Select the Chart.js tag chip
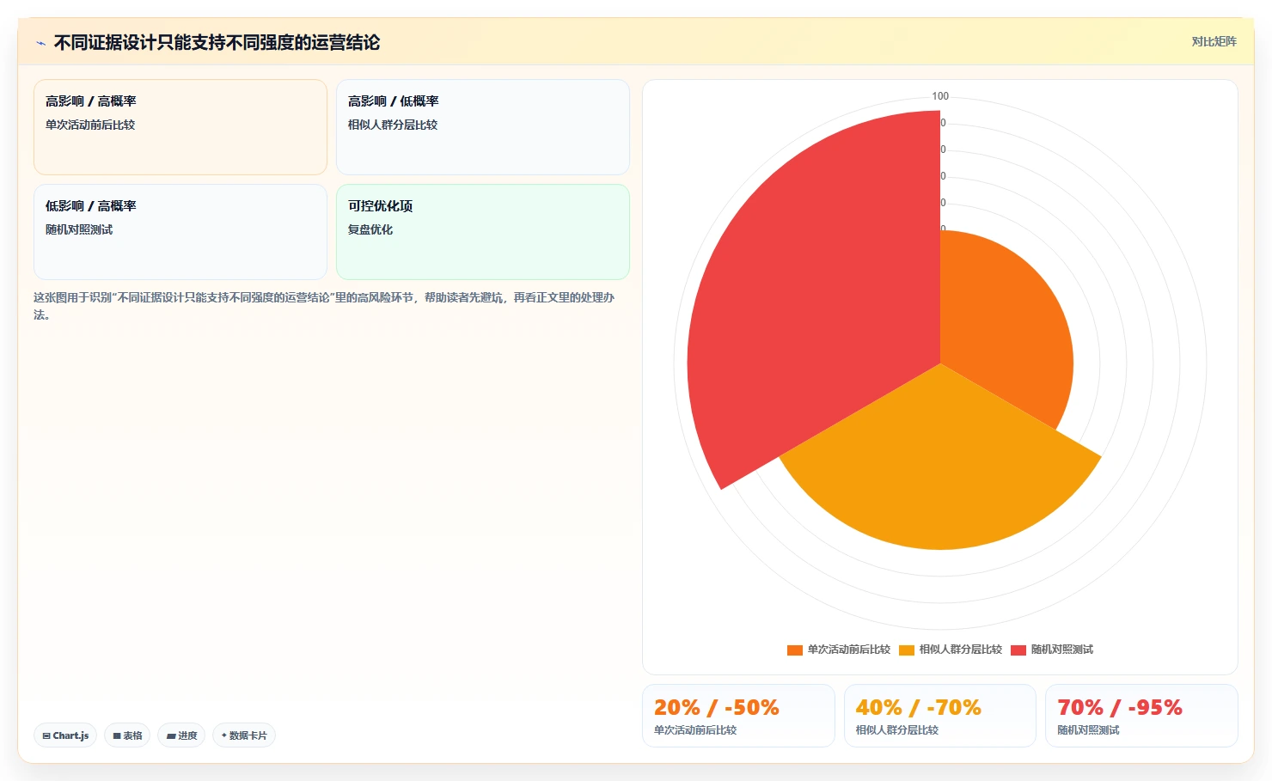 click(x=65, y=735)
